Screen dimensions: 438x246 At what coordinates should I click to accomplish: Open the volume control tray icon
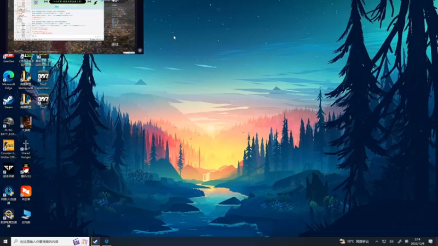(x=391, y=242)
